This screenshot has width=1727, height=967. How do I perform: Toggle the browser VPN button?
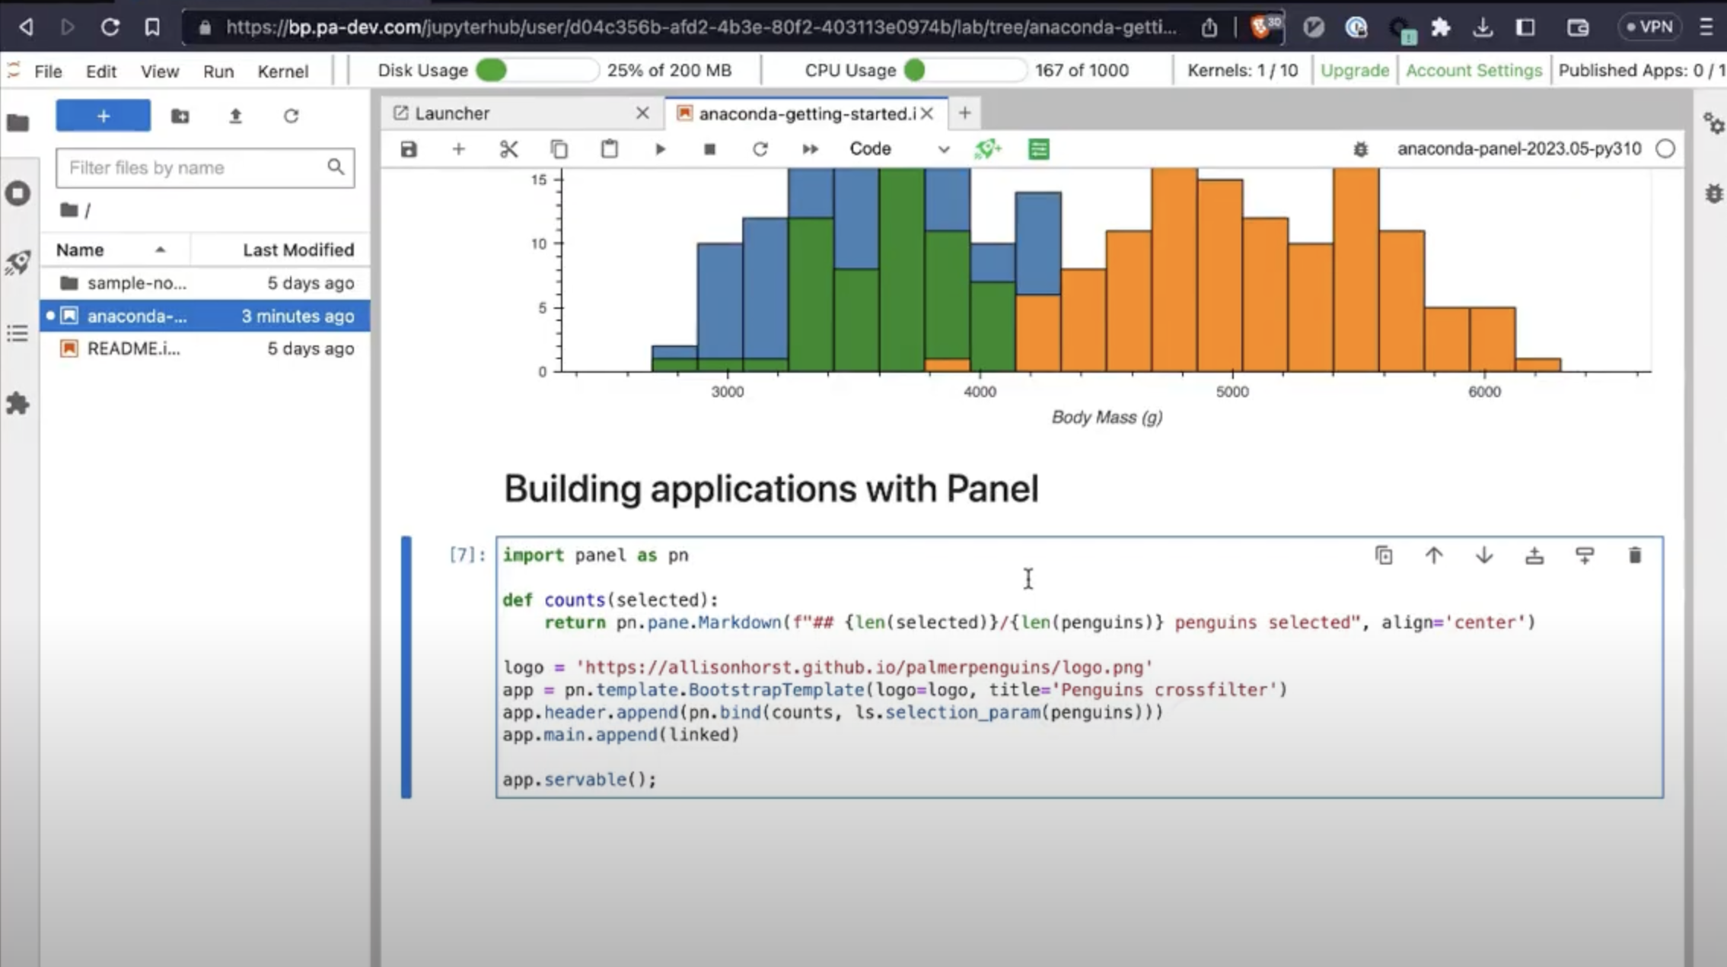(1650, 27)
